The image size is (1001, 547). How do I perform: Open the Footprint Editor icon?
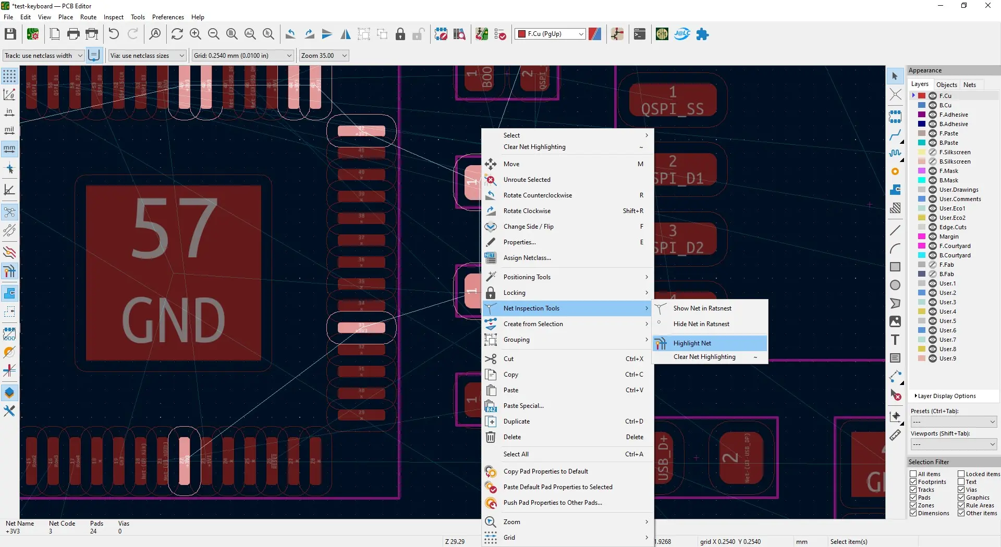tap(441, 34)
